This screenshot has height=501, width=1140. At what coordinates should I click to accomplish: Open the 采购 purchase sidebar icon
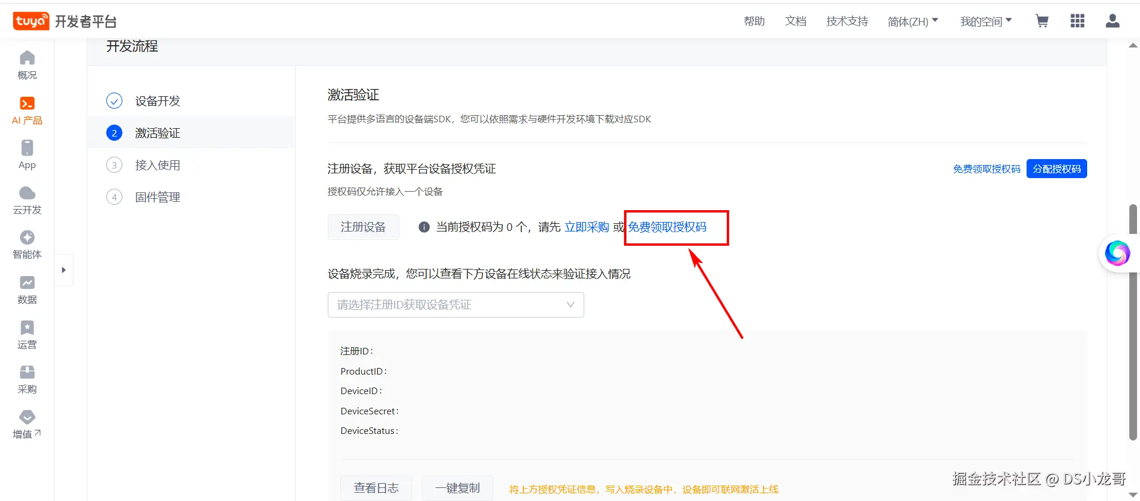[27, 380]
